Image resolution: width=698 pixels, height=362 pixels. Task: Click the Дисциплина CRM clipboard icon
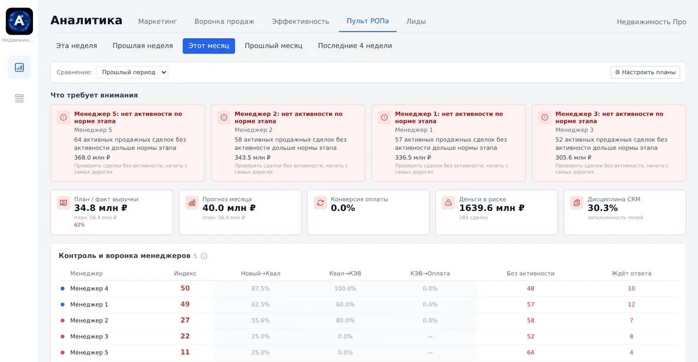576,203
